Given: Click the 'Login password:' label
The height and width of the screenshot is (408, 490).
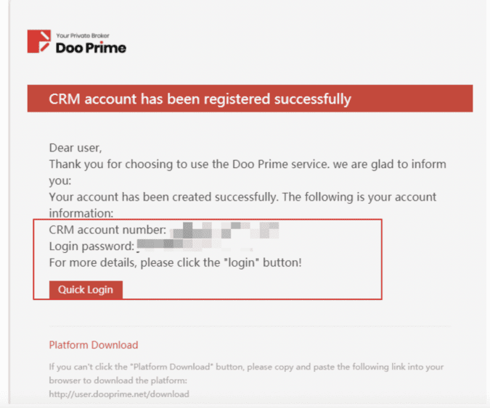Looking at the screenshot, I should tap(91, 246).
